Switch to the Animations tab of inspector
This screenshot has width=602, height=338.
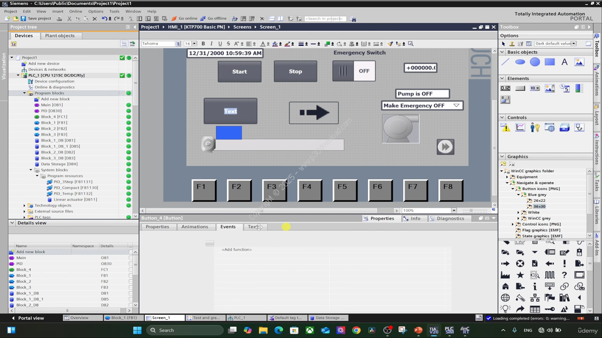point(195,227)
